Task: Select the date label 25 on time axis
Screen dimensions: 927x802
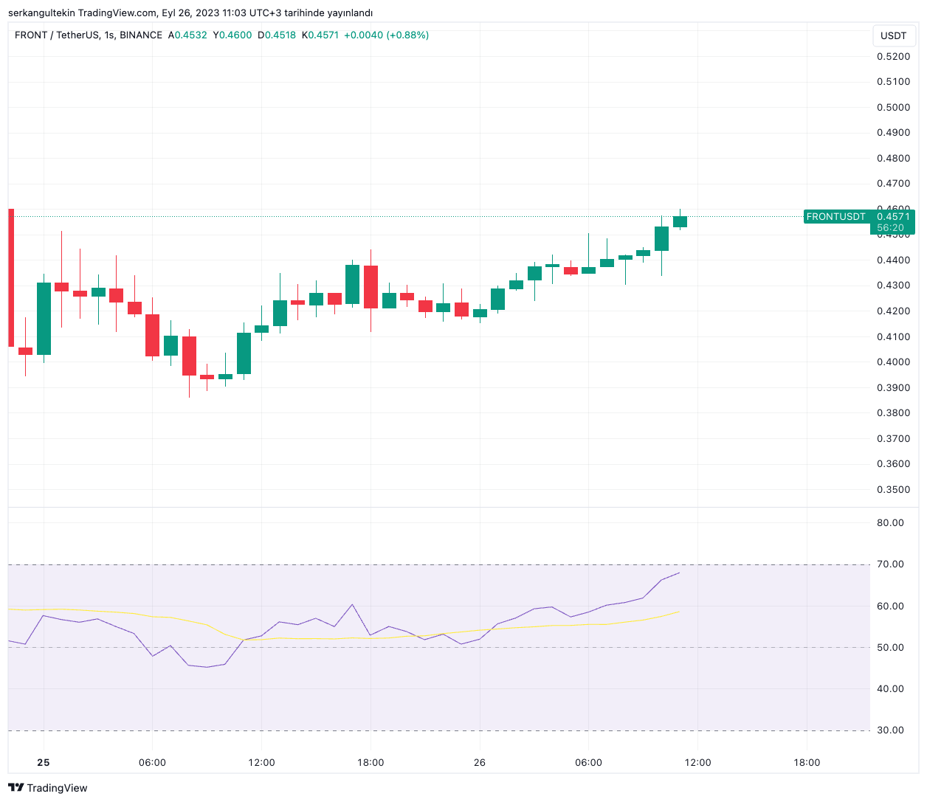Action: [x=44, y=762]
